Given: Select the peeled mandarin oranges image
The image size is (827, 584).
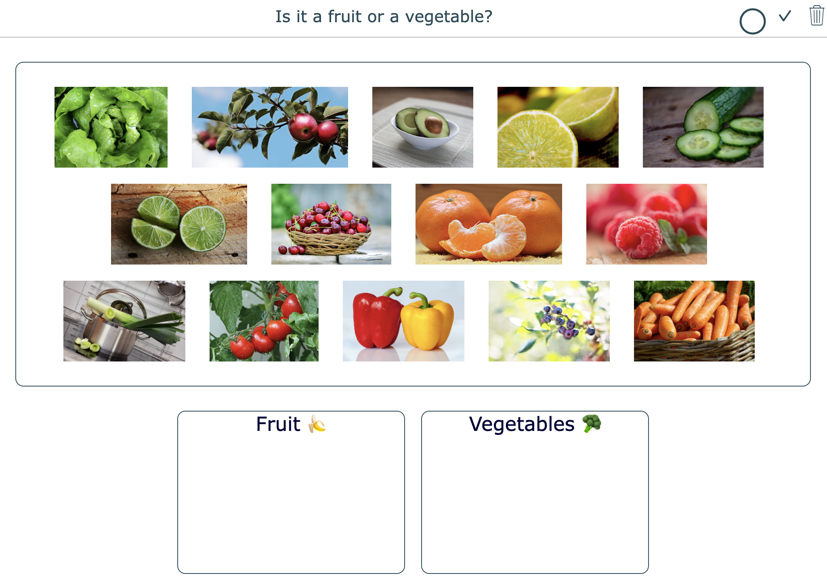Looking at the screenshot, I should (489, 224).
